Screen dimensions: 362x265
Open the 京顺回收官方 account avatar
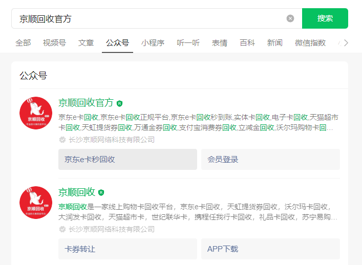click(36, 113)
